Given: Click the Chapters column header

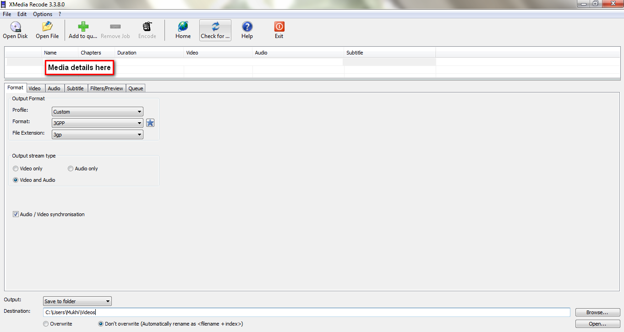Looking at the screenshot, I should (97, 53).
